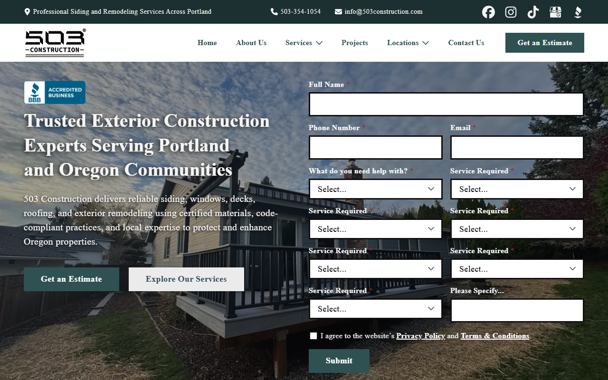Image resolution: width=608 pixels, height=380 pixels.
Task: Open the Instagram profile icon
Action: pyautogui.click(x=511, y=12)
